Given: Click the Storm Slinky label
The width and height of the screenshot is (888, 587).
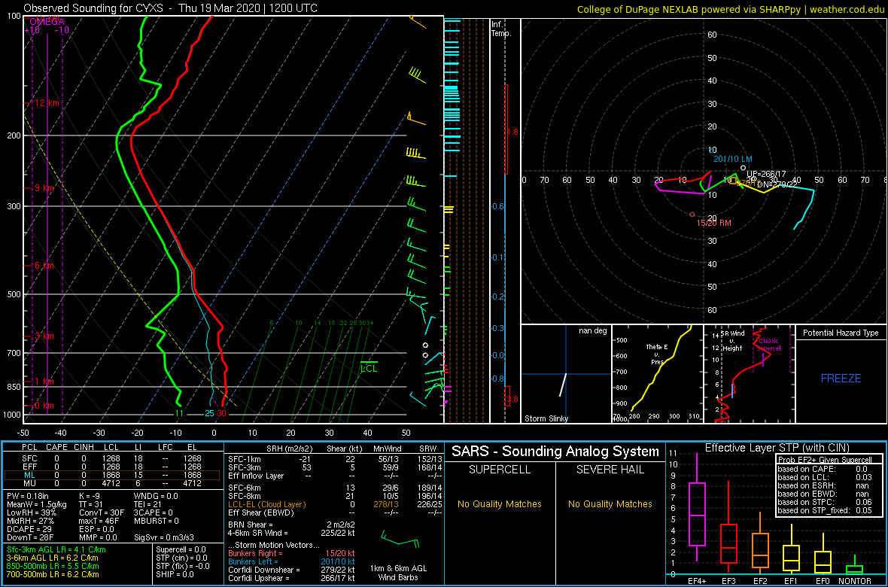Looking at the screenshot, I should 547,418.
